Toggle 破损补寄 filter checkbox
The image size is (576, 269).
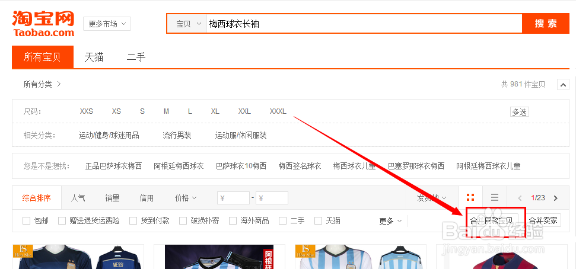pyautogui.click(x=183, y=221)
